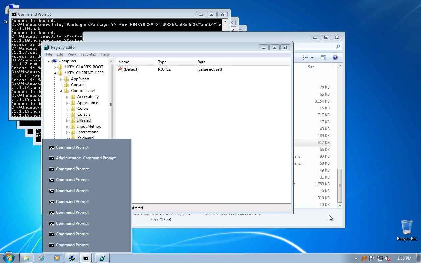The image size is (421, 263).
Task: Click the Registry Editor taskbar button
Action: pos(102,258)
